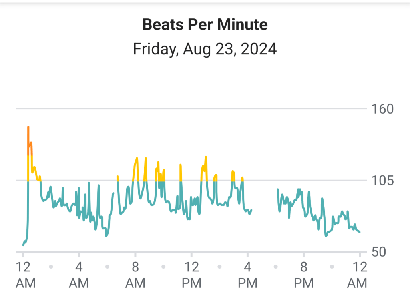Tap the 4 PM time label
Image resolution: width=410 pixels, height=305 pixels.
pos(247,275)
